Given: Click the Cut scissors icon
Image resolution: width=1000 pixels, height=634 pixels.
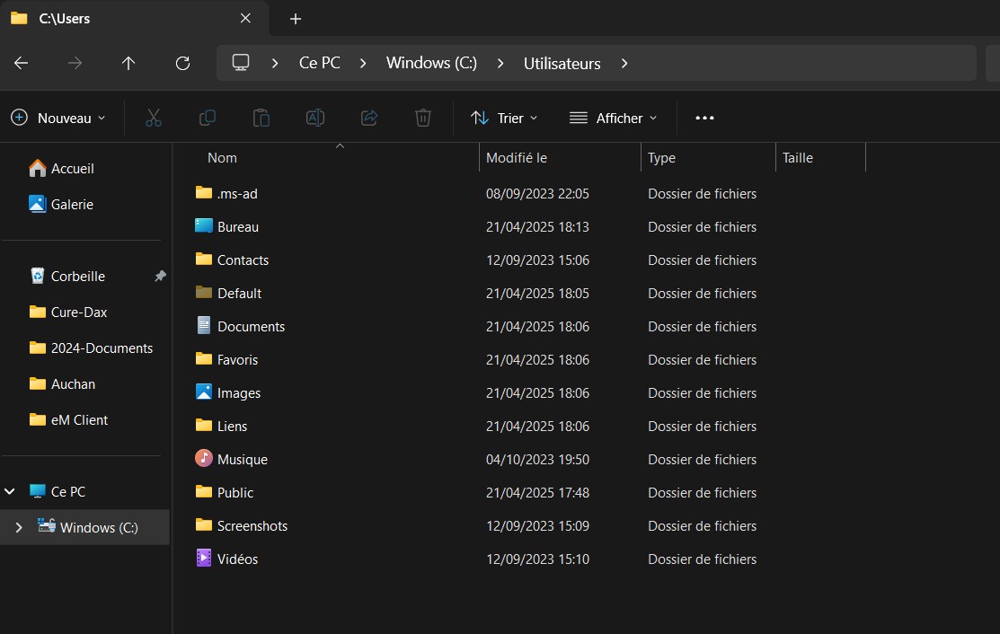Looking at the screenshot, I should 154,118.
